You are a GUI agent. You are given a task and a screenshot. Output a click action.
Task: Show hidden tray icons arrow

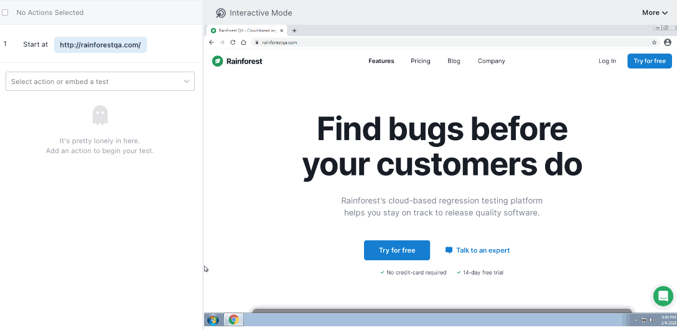[x=635, y=320]
